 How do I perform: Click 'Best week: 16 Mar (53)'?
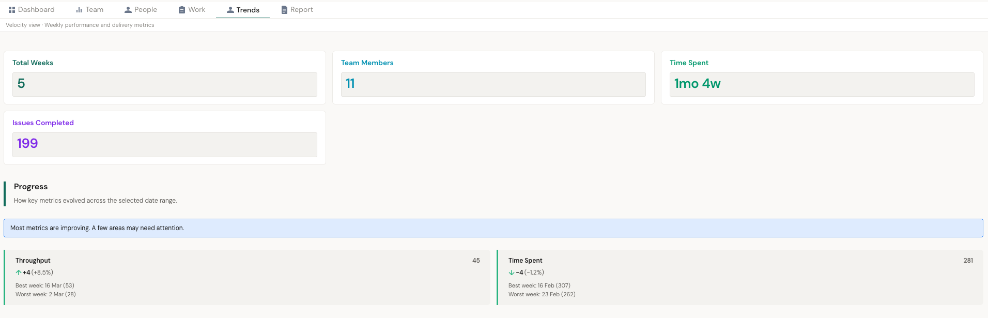(x=45, y=285)
